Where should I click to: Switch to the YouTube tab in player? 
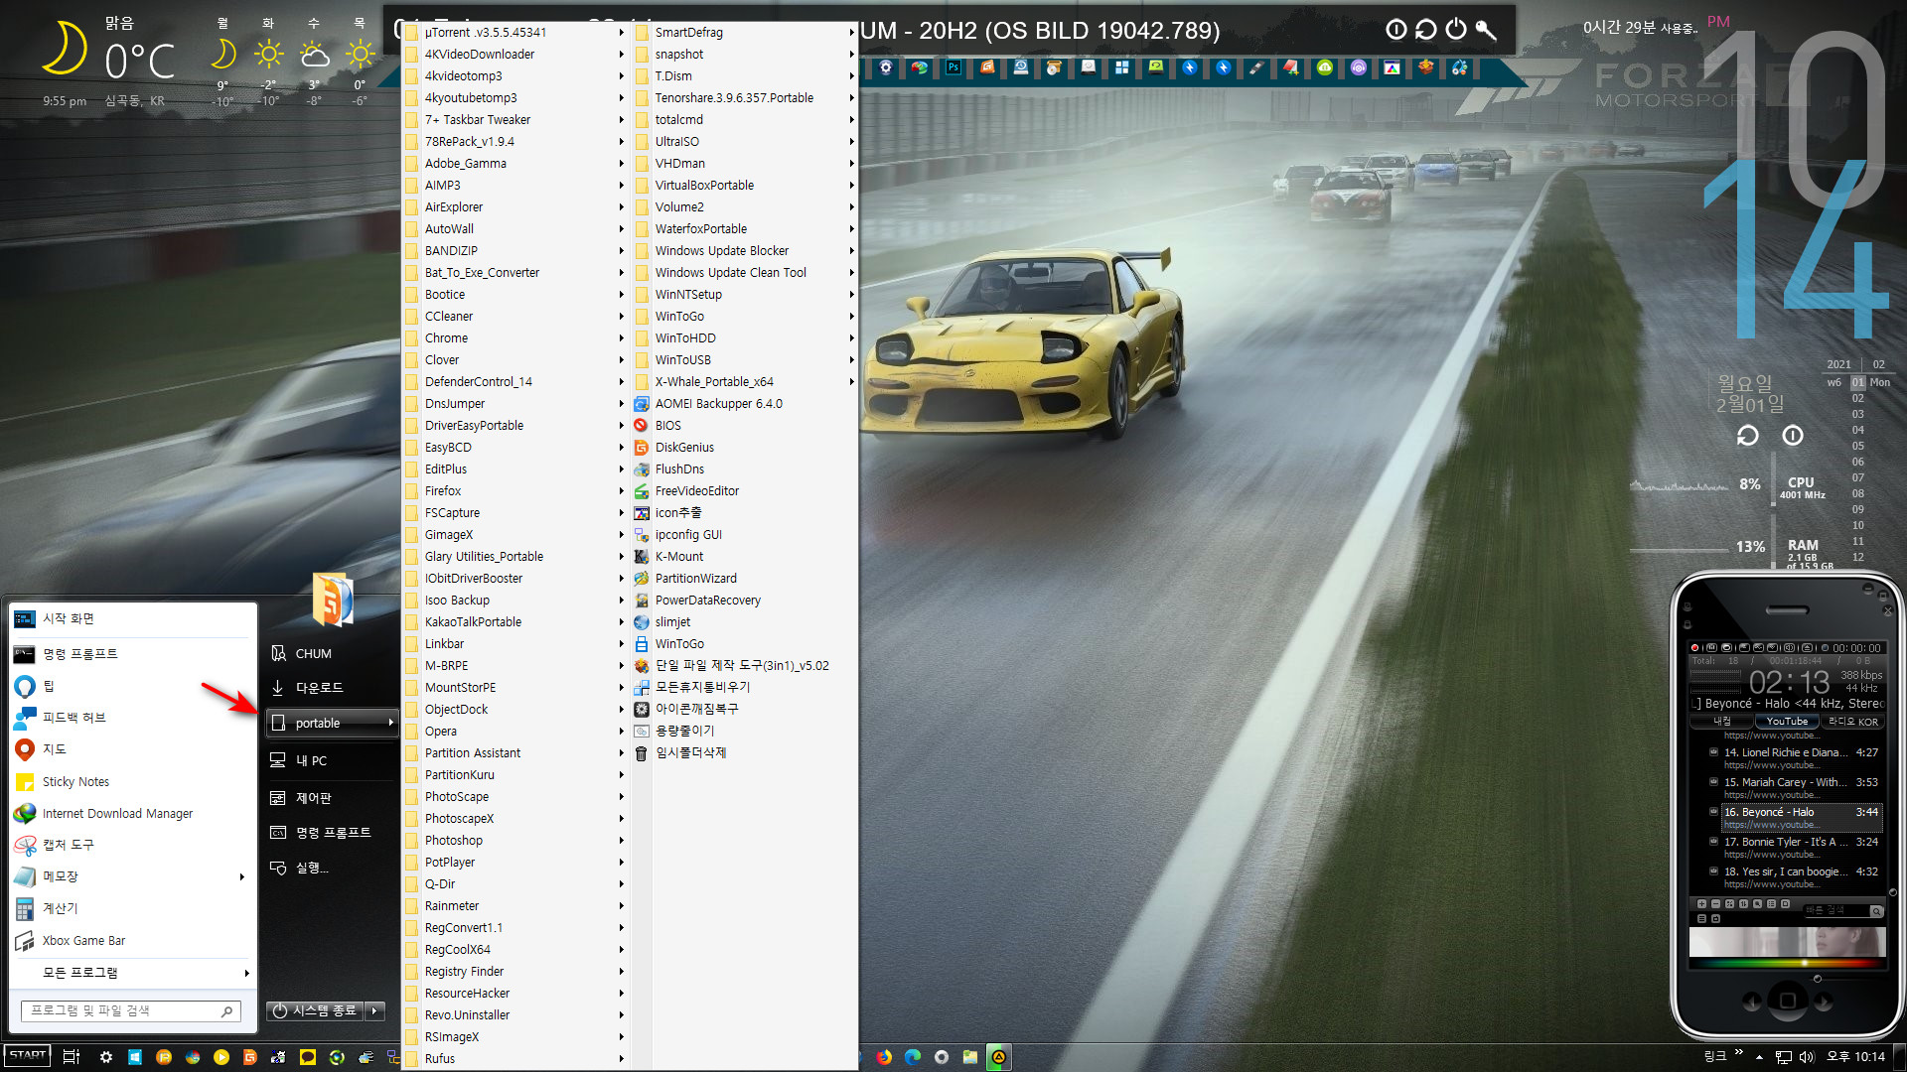[x=1786, y=722]
